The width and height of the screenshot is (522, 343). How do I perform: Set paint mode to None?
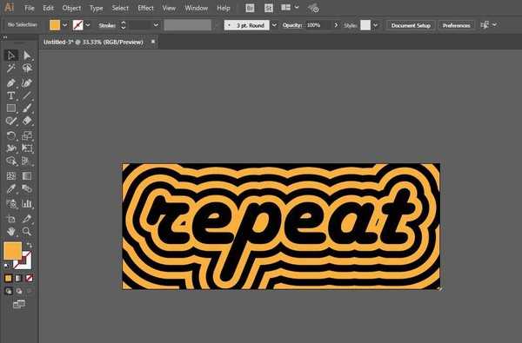(x=30, y=278)
